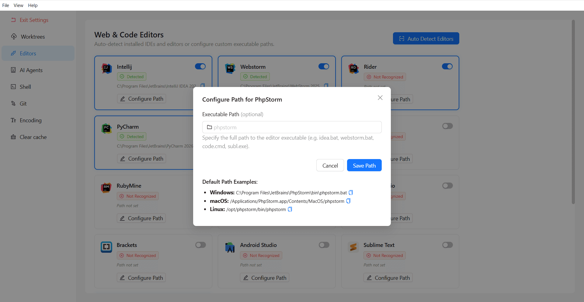Click Exit Settings in sidebar
This screenshot has height=302, width=584.
[x=38, y=20]
